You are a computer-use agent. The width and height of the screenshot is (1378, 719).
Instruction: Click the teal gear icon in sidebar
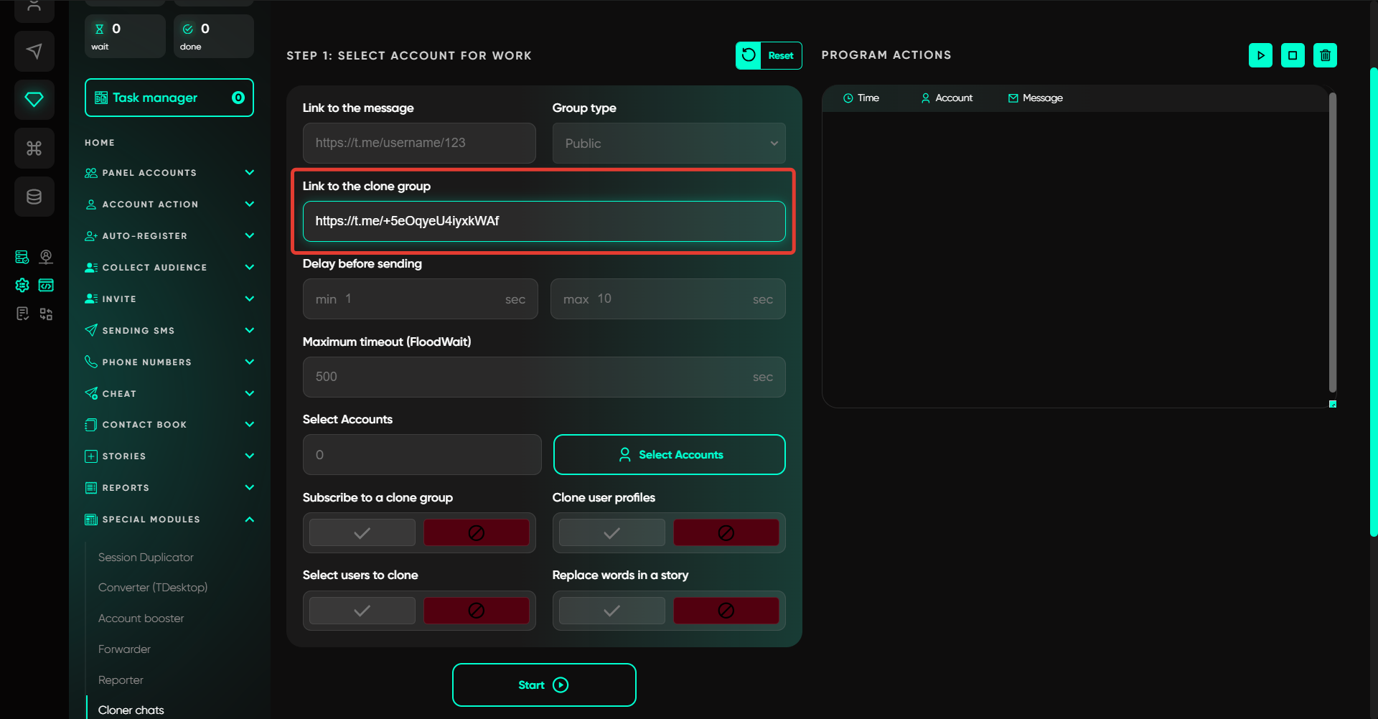(22, 285)
